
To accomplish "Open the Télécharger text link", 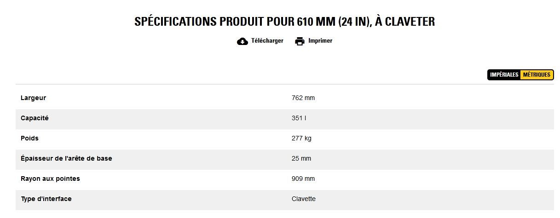I will 267,41.
